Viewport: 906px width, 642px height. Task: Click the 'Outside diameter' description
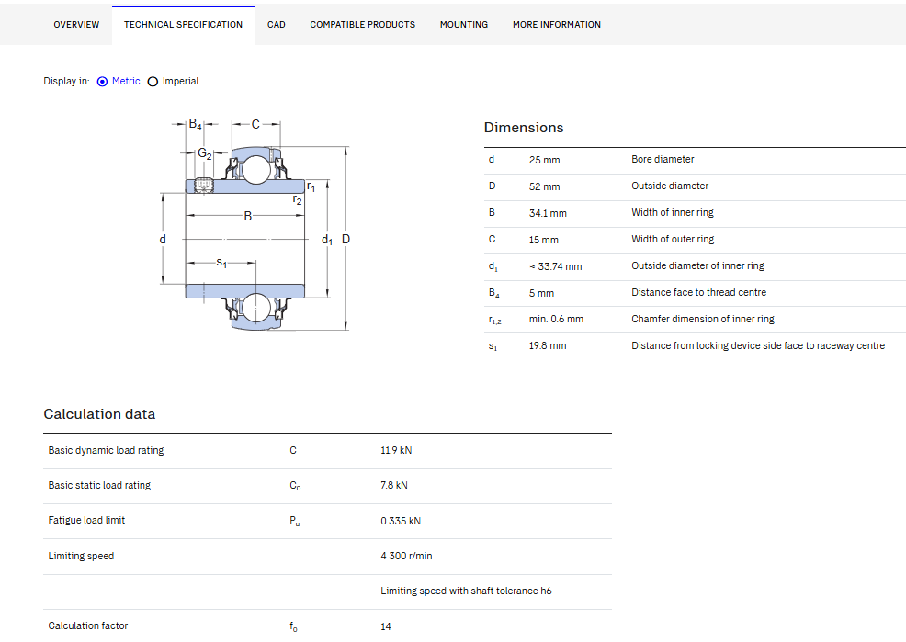click(670, 186)
